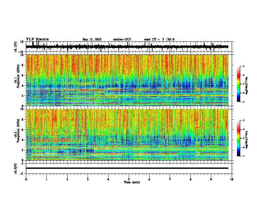Click time axis tick label "3"

pyautogui.click(x=88, y=179)
